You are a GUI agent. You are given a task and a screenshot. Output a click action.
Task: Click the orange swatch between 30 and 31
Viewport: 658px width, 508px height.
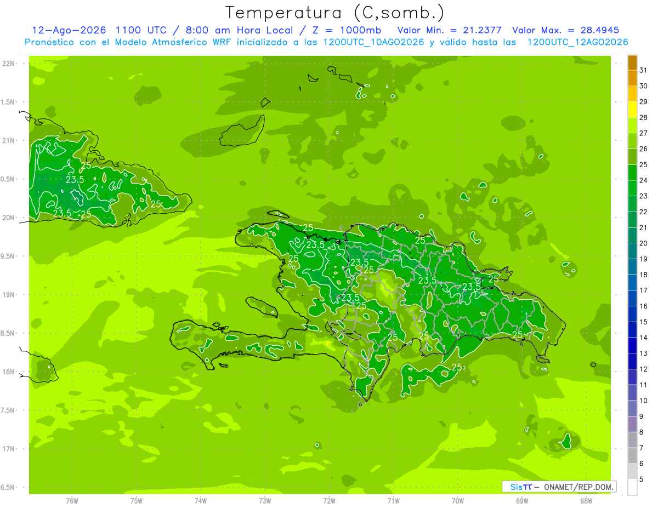tap(632, 78)
